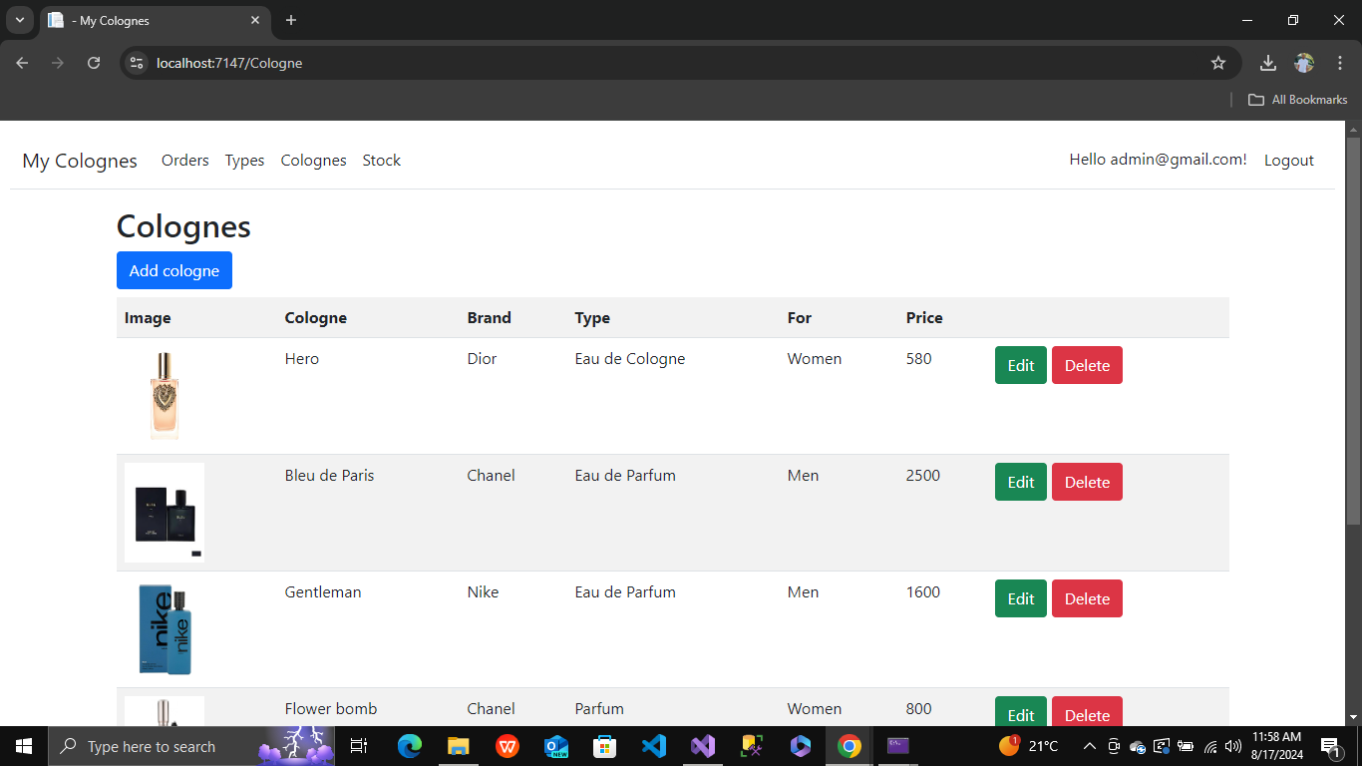The height and width of the screenshot is (766, 1362).
Task: Show hidden system tray icons
Action: click(x=1090, y=746)
